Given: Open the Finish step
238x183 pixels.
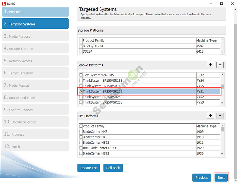Looking at the screenshot, I should coord(35,146).
